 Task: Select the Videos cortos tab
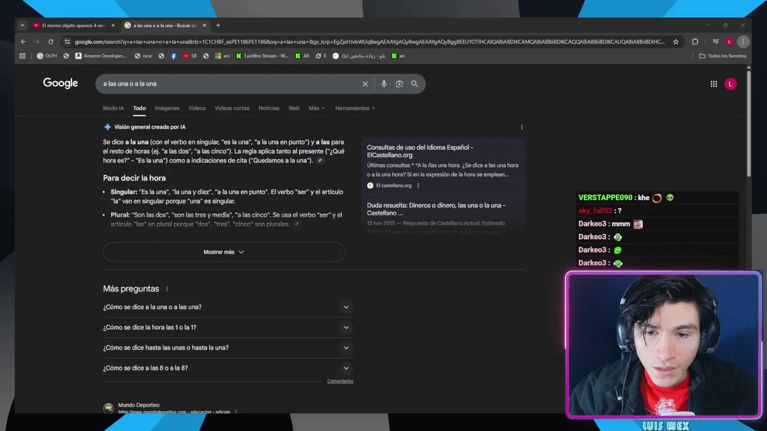232,108
